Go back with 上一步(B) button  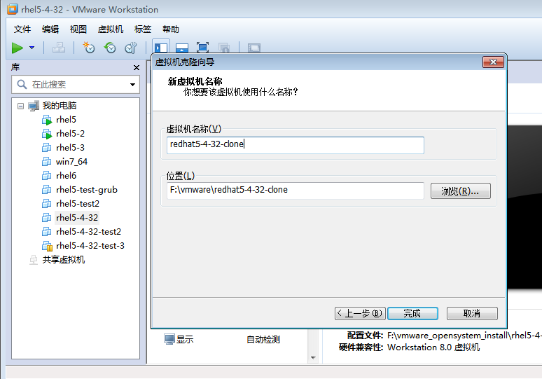click(360, 314)
